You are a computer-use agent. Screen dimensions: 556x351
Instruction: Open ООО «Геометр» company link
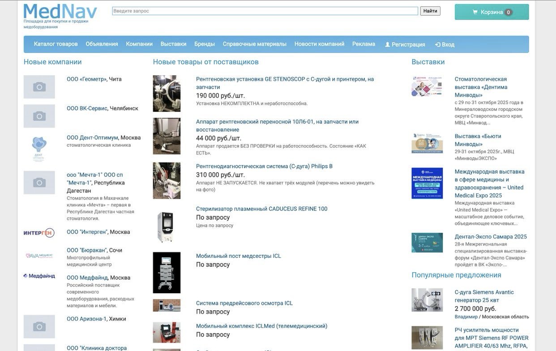tap(87, 79)
